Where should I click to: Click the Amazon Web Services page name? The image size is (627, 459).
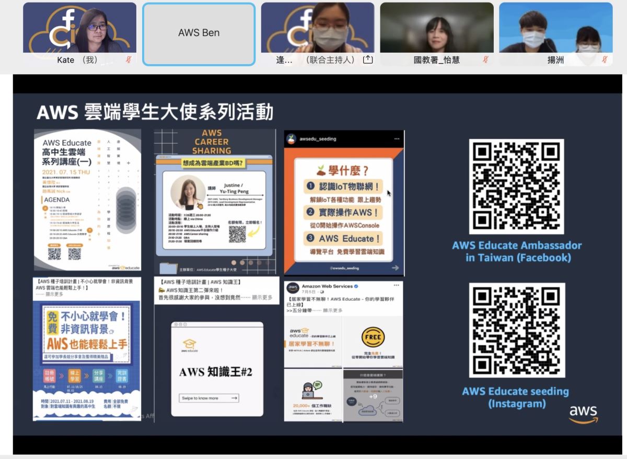click(327, 287)
